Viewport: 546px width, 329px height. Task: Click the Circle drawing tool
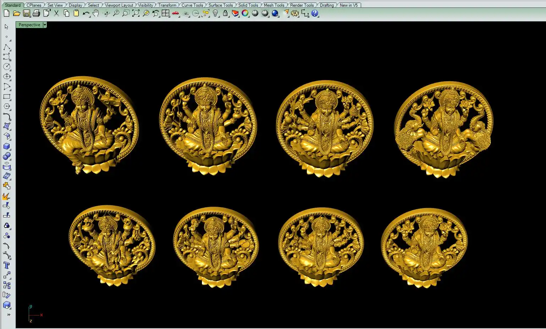coord(6,67)
